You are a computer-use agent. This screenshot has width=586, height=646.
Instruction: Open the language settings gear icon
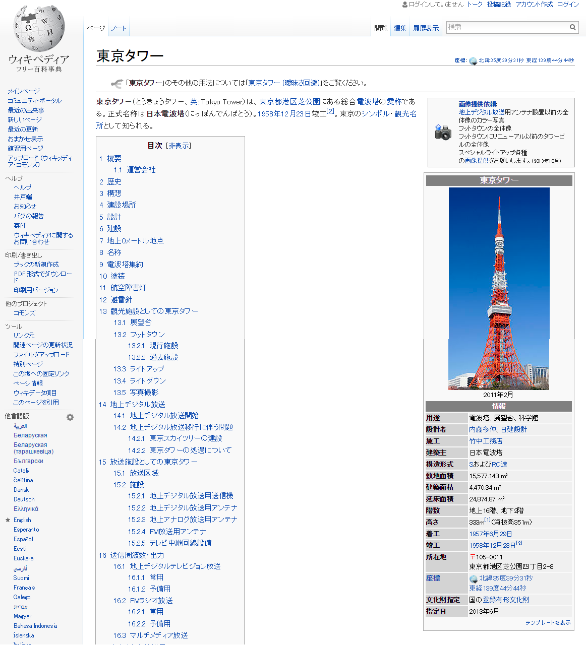[x=70, y=417]
